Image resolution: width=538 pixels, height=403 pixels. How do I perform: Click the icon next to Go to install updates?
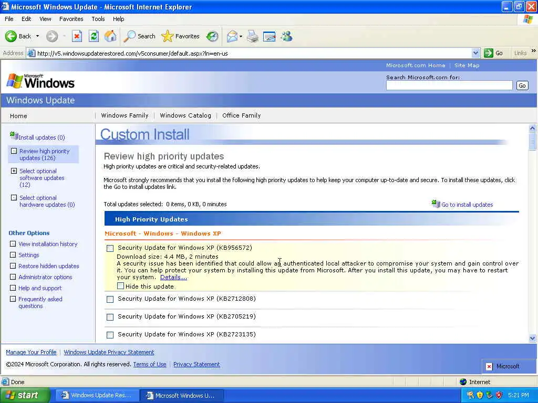coord(436,204)
